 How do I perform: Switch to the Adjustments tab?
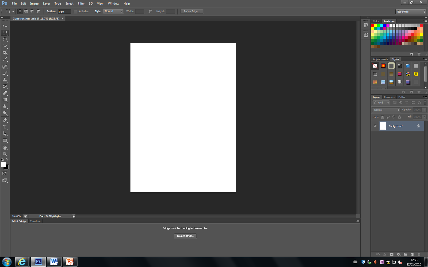click(380, 59)
